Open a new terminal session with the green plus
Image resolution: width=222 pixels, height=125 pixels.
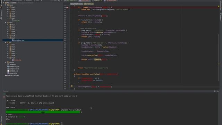tap(4, 94)
